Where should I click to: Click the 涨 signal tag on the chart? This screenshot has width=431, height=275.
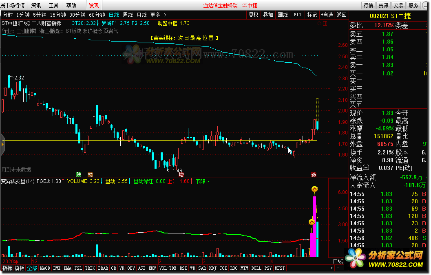(314, 174)
